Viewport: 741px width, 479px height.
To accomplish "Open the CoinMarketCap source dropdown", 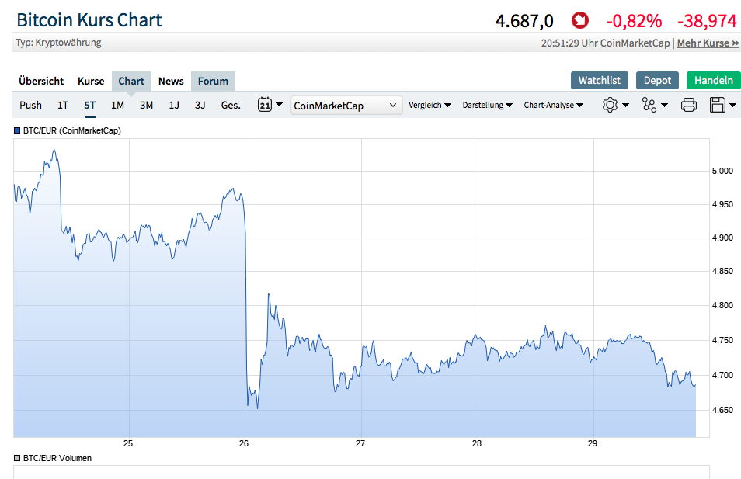I will click(346, 106).
